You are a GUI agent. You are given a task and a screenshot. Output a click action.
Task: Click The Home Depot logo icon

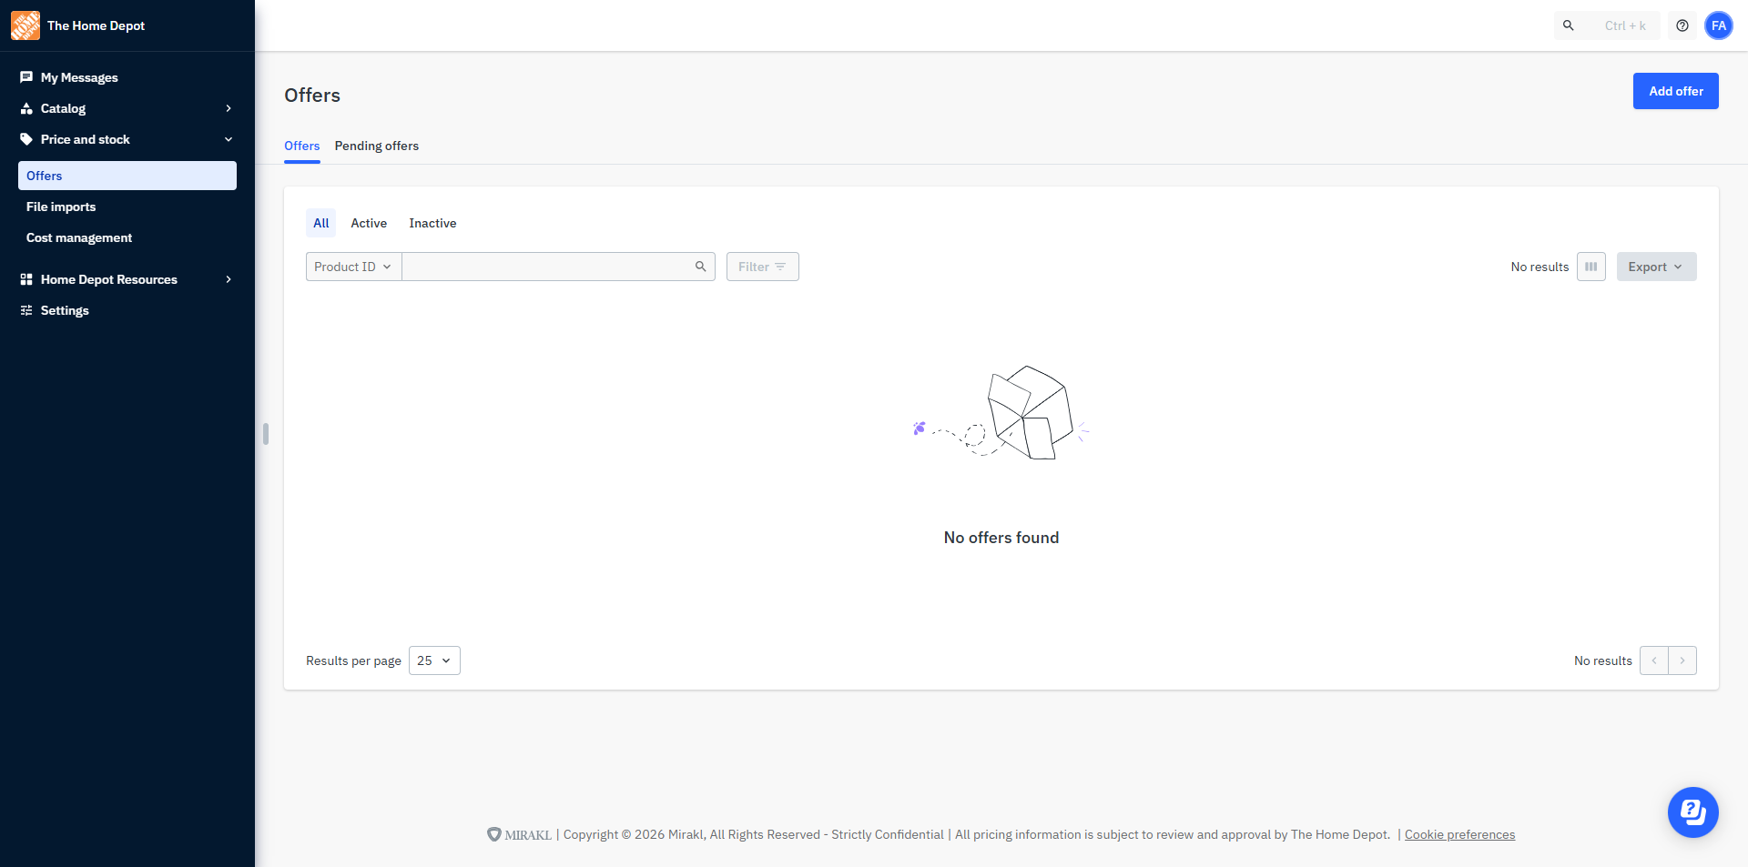tap(25, 25)
